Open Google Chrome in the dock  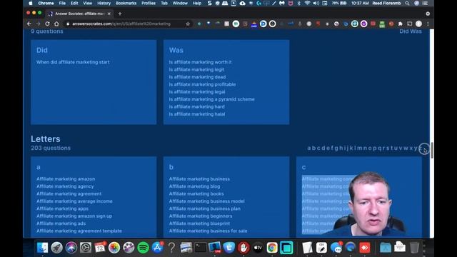point(272,248)
